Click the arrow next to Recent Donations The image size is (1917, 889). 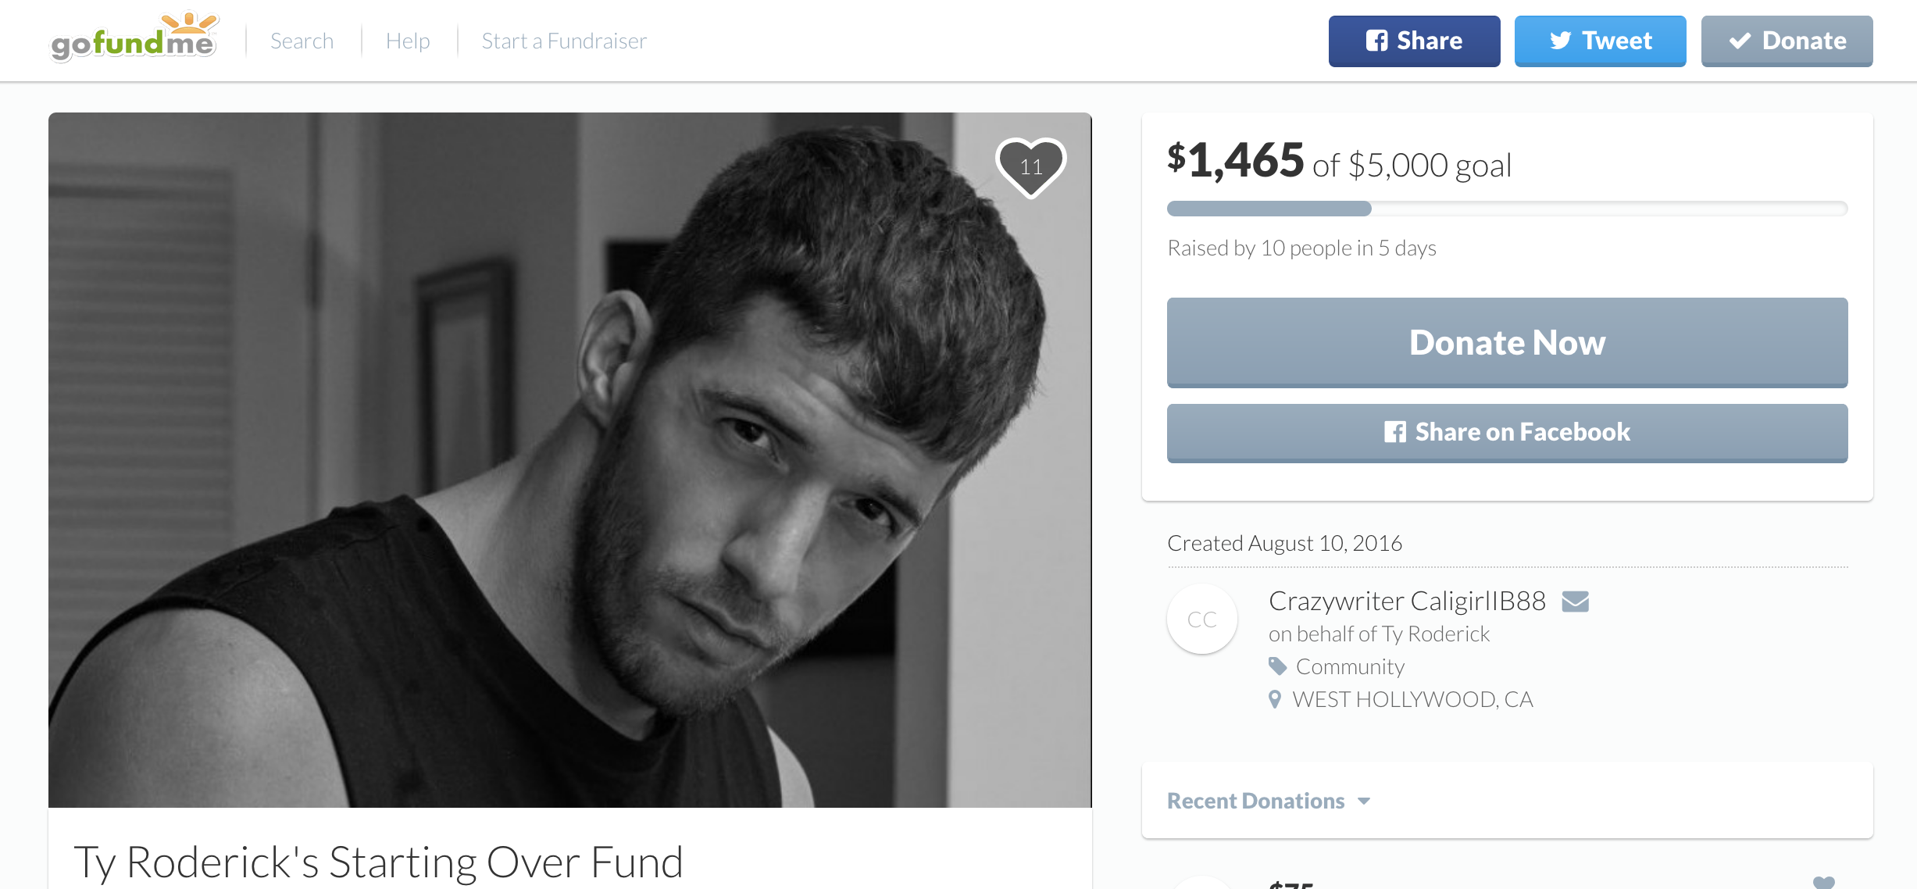click(1364, 802)
